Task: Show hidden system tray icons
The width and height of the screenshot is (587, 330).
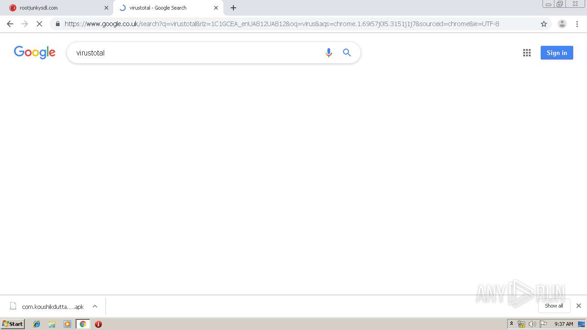Action: pos(511,324)
